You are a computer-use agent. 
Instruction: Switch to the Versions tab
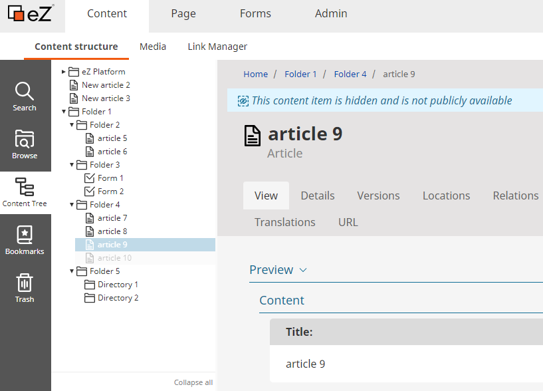(378, 195)
